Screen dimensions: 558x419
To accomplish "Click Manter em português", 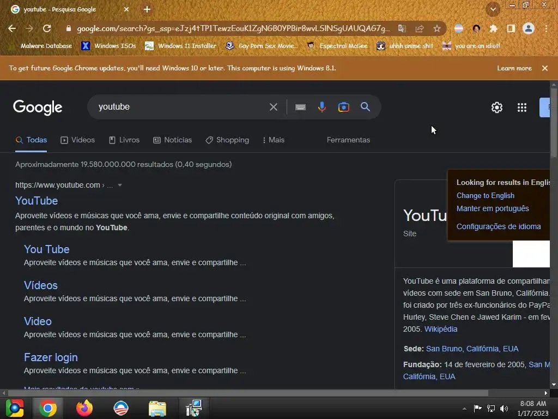I will (x=493, y=208).
